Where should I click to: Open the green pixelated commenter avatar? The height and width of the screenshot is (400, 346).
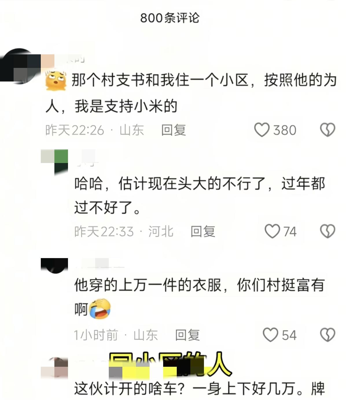pyautogui.click(x=54, y=162)
